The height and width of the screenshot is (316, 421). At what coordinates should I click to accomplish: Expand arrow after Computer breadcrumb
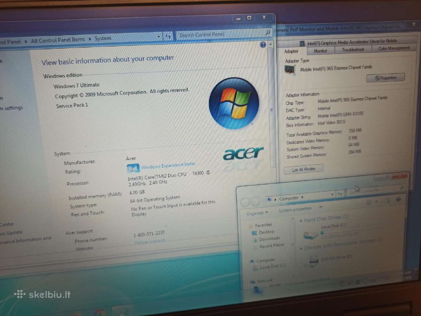click(x=302, y=197)
